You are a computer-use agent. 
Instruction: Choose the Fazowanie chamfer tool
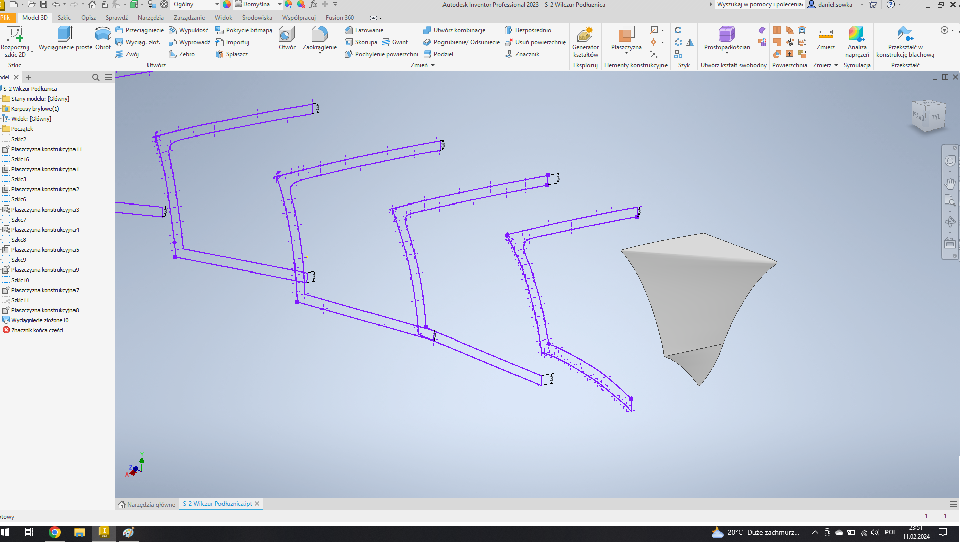point(364,30)
